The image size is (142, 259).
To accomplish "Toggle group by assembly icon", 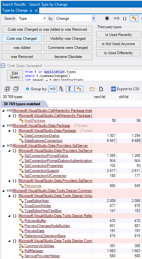I will point(53,89).
